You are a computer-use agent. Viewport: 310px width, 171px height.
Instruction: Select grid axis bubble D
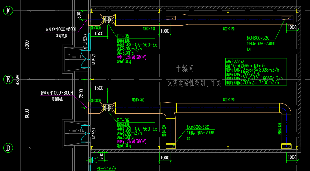pos(8,148)
